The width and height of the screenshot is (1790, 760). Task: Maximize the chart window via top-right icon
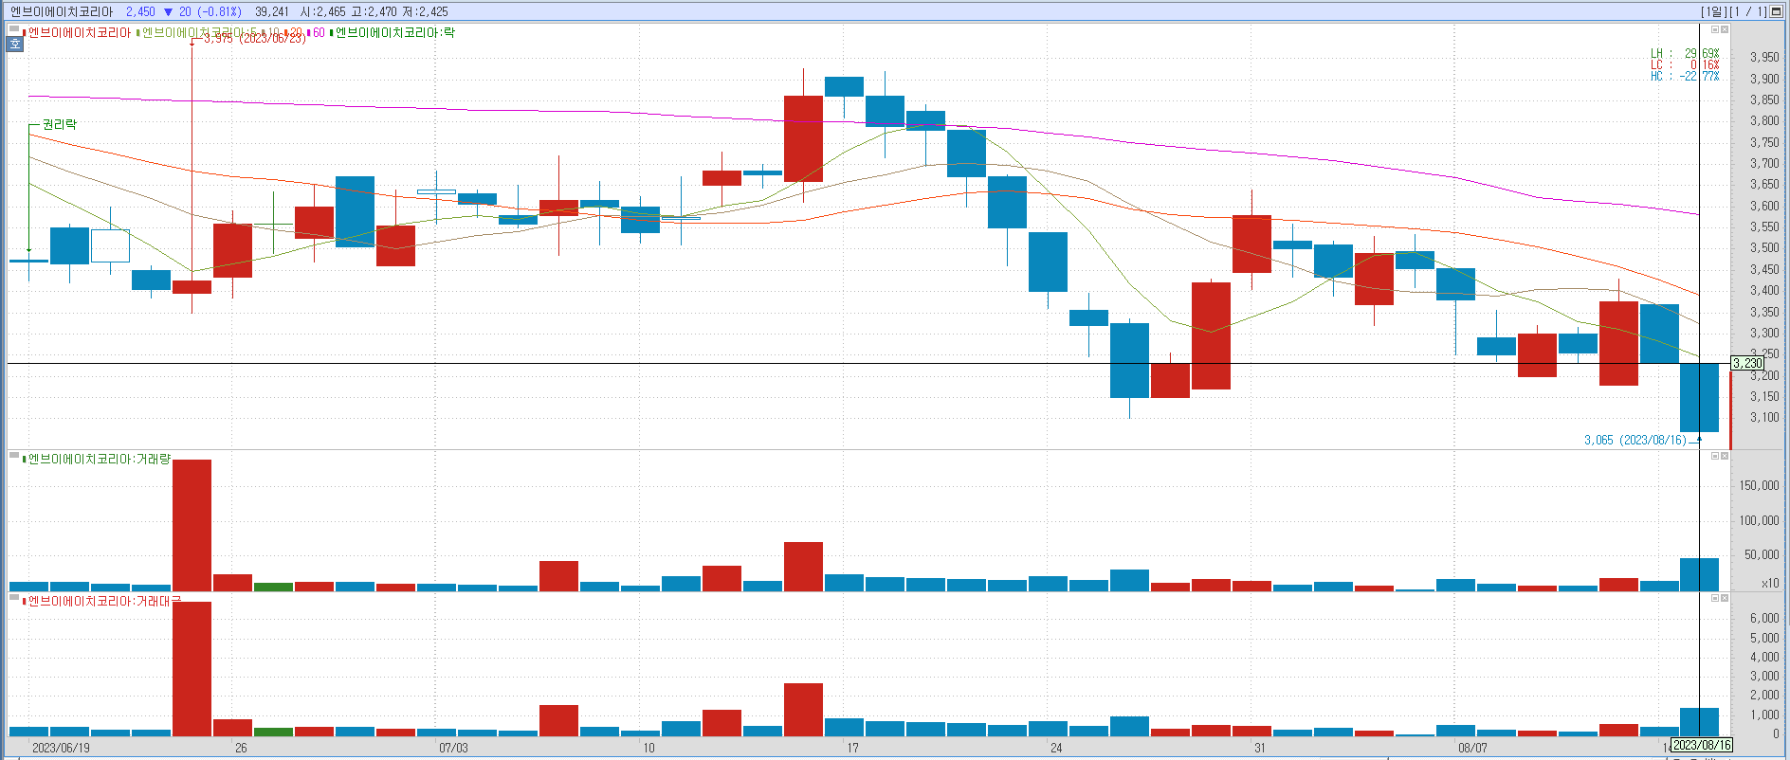click(x=1777, y=11)
